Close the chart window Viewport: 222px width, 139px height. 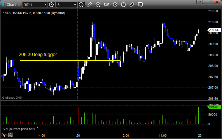[217, 2]
